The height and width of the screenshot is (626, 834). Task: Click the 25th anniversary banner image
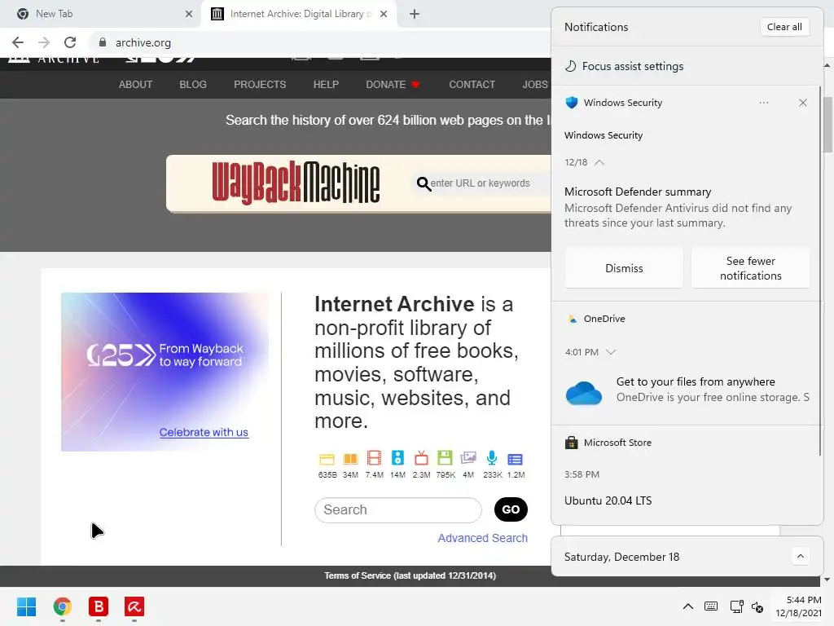(165, 372)
